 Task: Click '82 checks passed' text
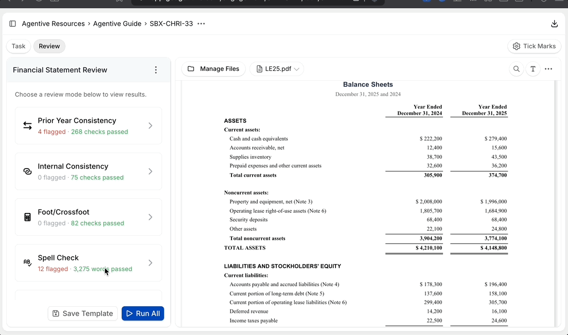click(97, 223)
